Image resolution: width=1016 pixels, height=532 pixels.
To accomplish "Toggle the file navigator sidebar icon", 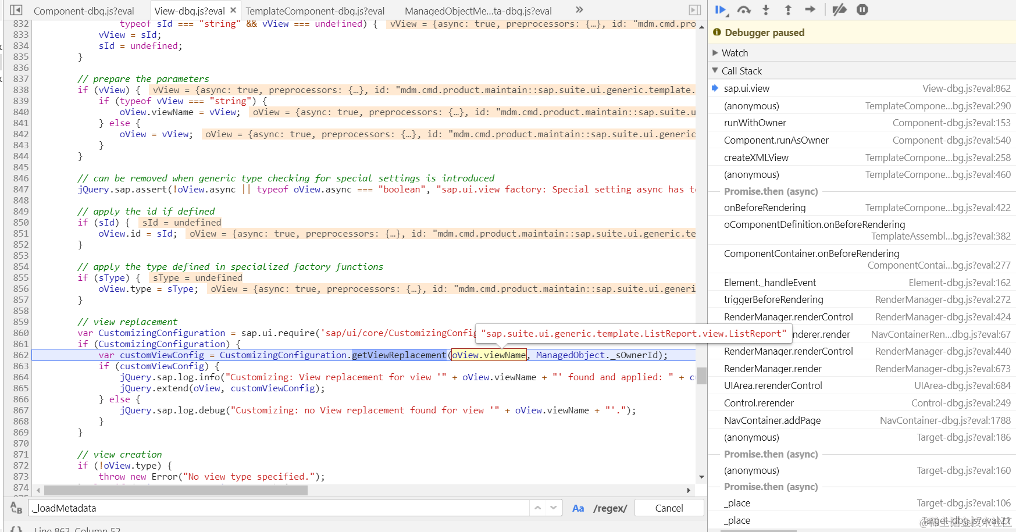I will click(16, 10).
